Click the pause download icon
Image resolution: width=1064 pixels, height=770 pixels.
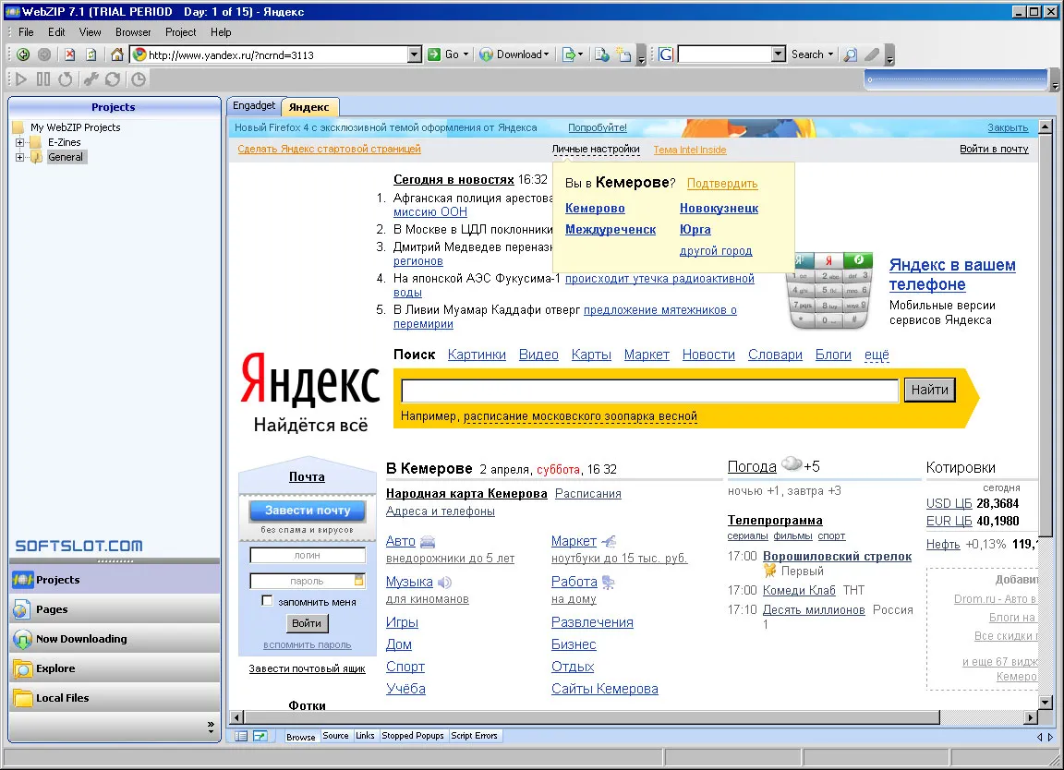pyautogui.click(x=43, y=79)
